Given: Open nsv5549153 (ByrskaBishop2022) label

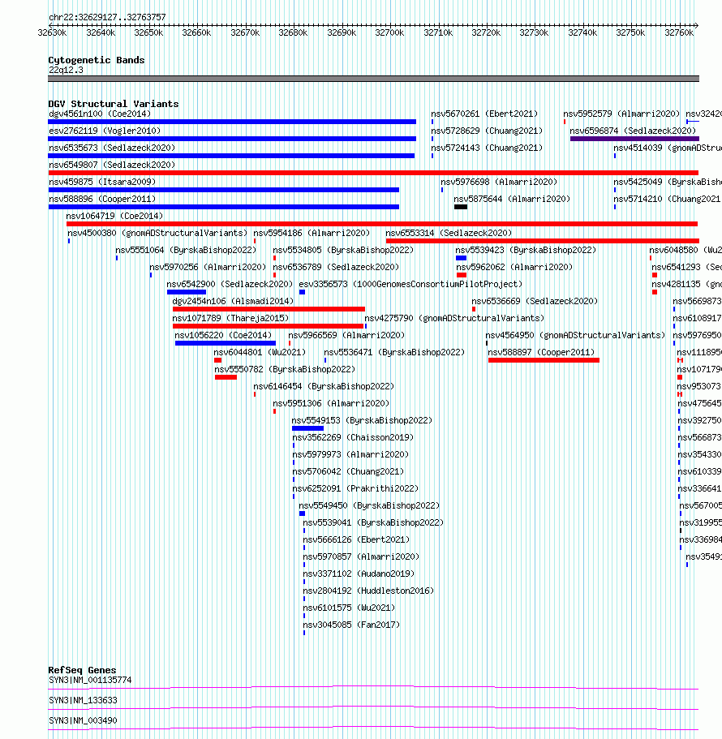Looking at the screenshot, I should click(362, 420).
